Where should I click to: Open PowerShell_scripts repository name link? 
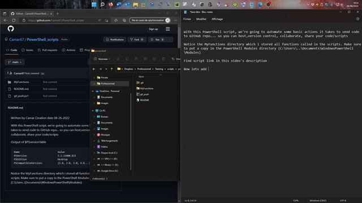[43, 39]
